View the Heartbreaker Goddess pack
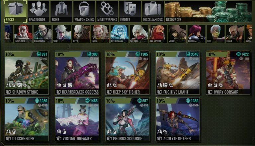Screen dimensions: 255x146 coord(77,73)
